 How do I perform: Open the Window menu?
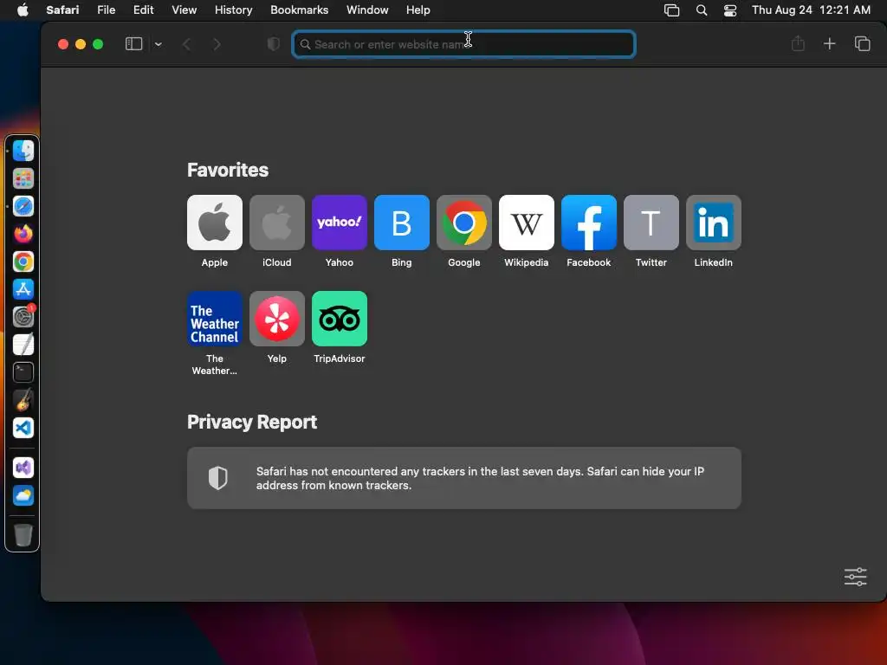(367, 10)
